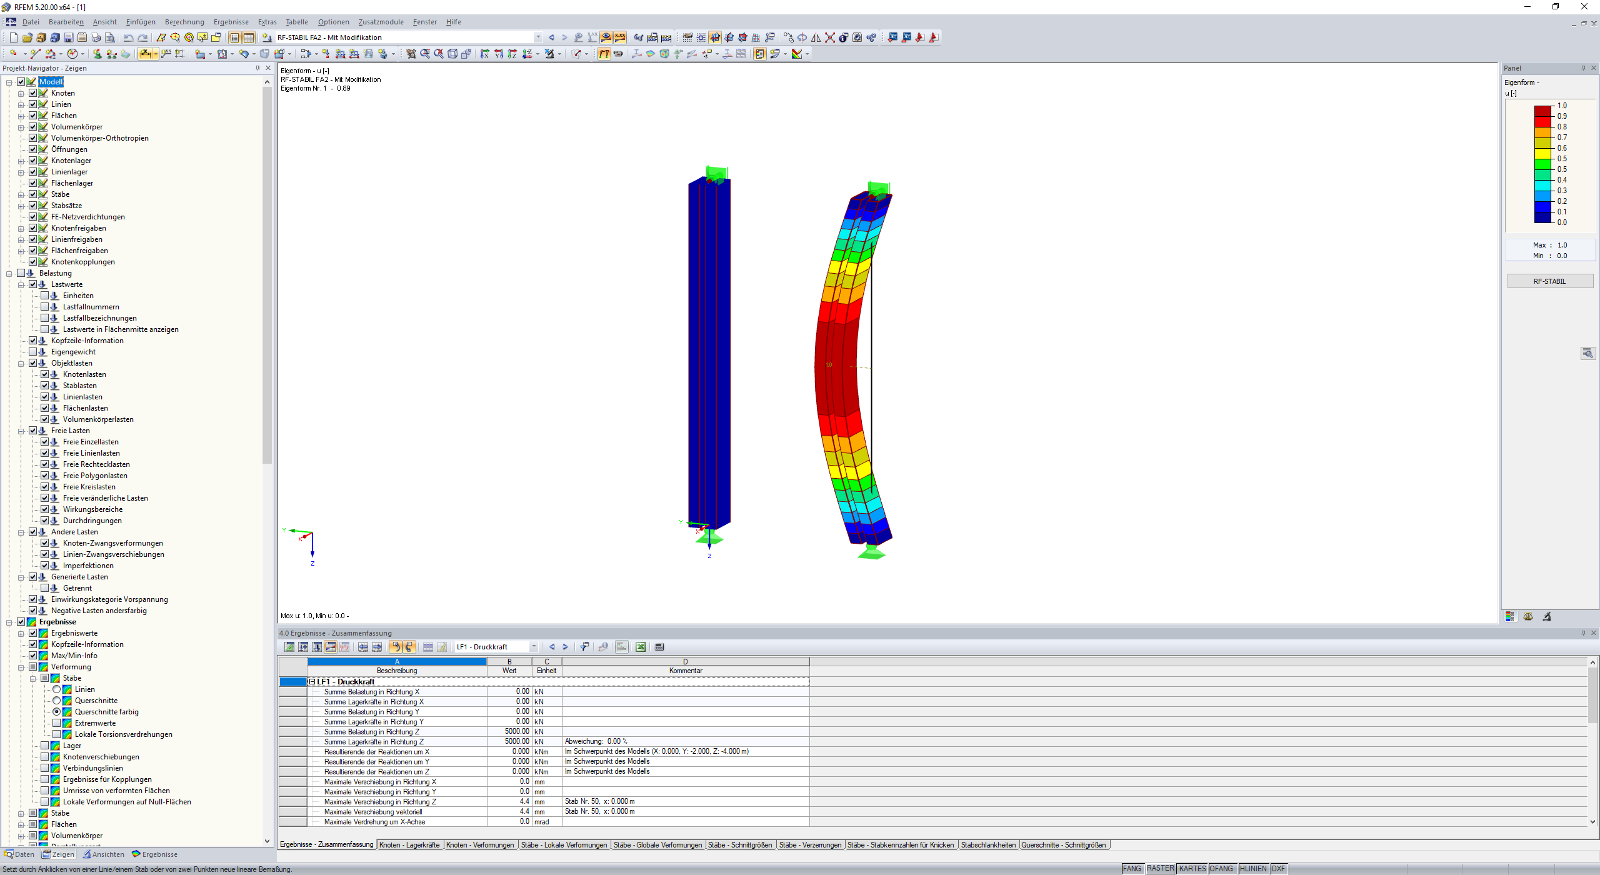This screenshot has width=1600, height=875.
Task: Select the Querschnitte radio button
Action: [x=57, y=701]
